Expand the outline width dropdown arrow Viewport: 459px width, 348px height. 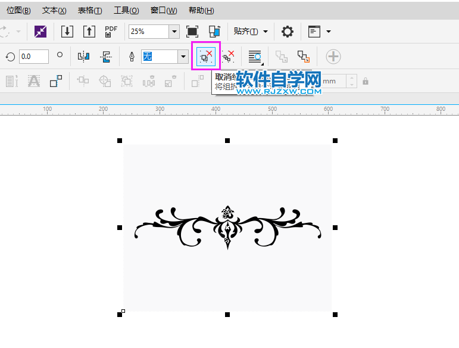tap(183, 57)
